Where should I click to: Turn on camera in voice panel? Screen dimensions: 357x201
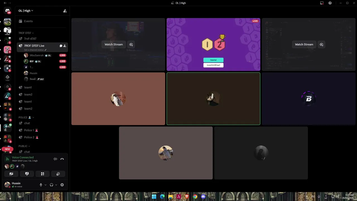[11, 174]
